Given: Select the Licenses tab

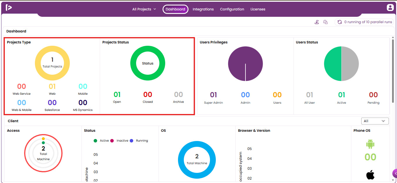Looking at the screenshot, I should coord(258,9).
